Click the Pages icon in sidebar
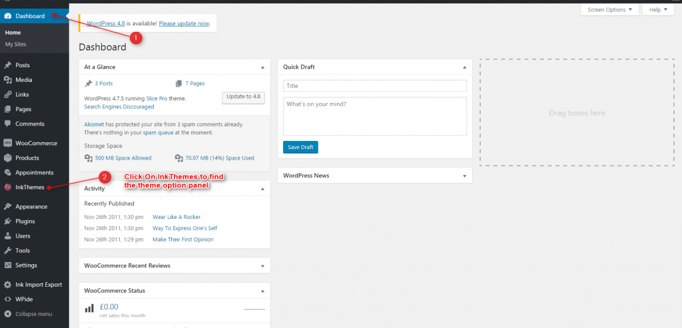682x328 pixels. tap(7, 109)
